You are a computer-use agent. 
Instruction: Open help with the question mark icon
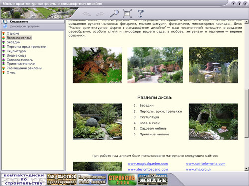pos(141,14)
